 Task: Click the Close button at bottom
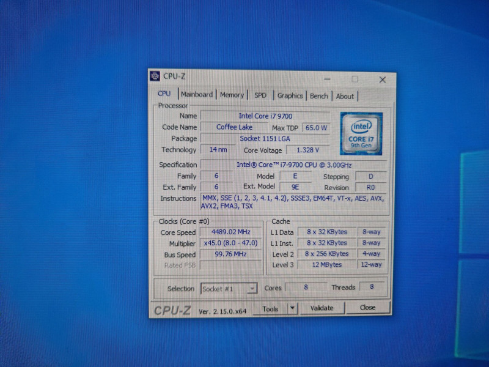(x=368, y=308)
